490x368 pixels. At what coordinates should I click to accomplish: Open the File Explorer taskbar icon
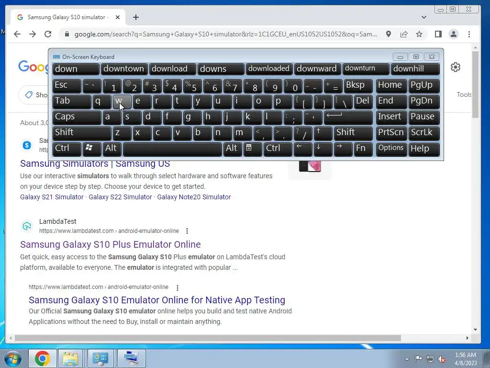pos(71,358)
